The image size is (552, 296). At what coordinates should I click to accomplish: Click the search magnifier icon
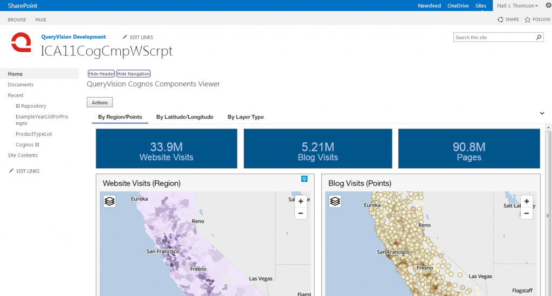tap(539, 37)
